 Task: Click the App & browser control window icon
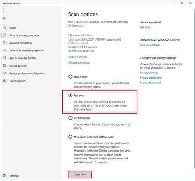4,58
